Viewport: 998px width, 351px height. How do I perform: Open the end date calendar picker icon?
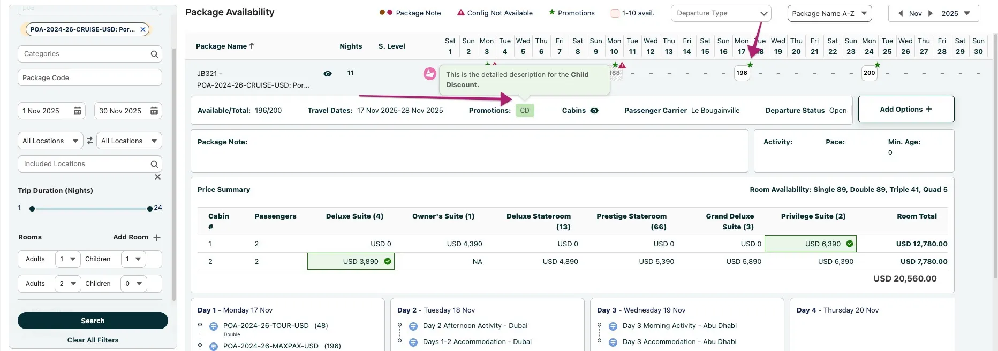154,111
